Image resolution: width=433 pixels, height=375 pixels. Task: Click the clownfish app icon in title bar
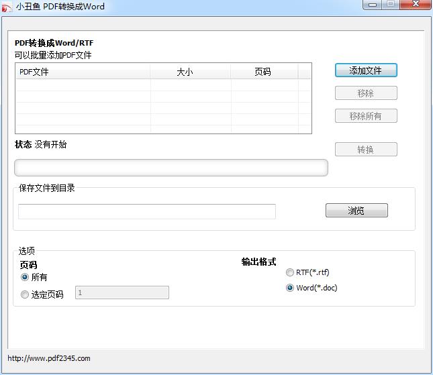pos(7,7)
